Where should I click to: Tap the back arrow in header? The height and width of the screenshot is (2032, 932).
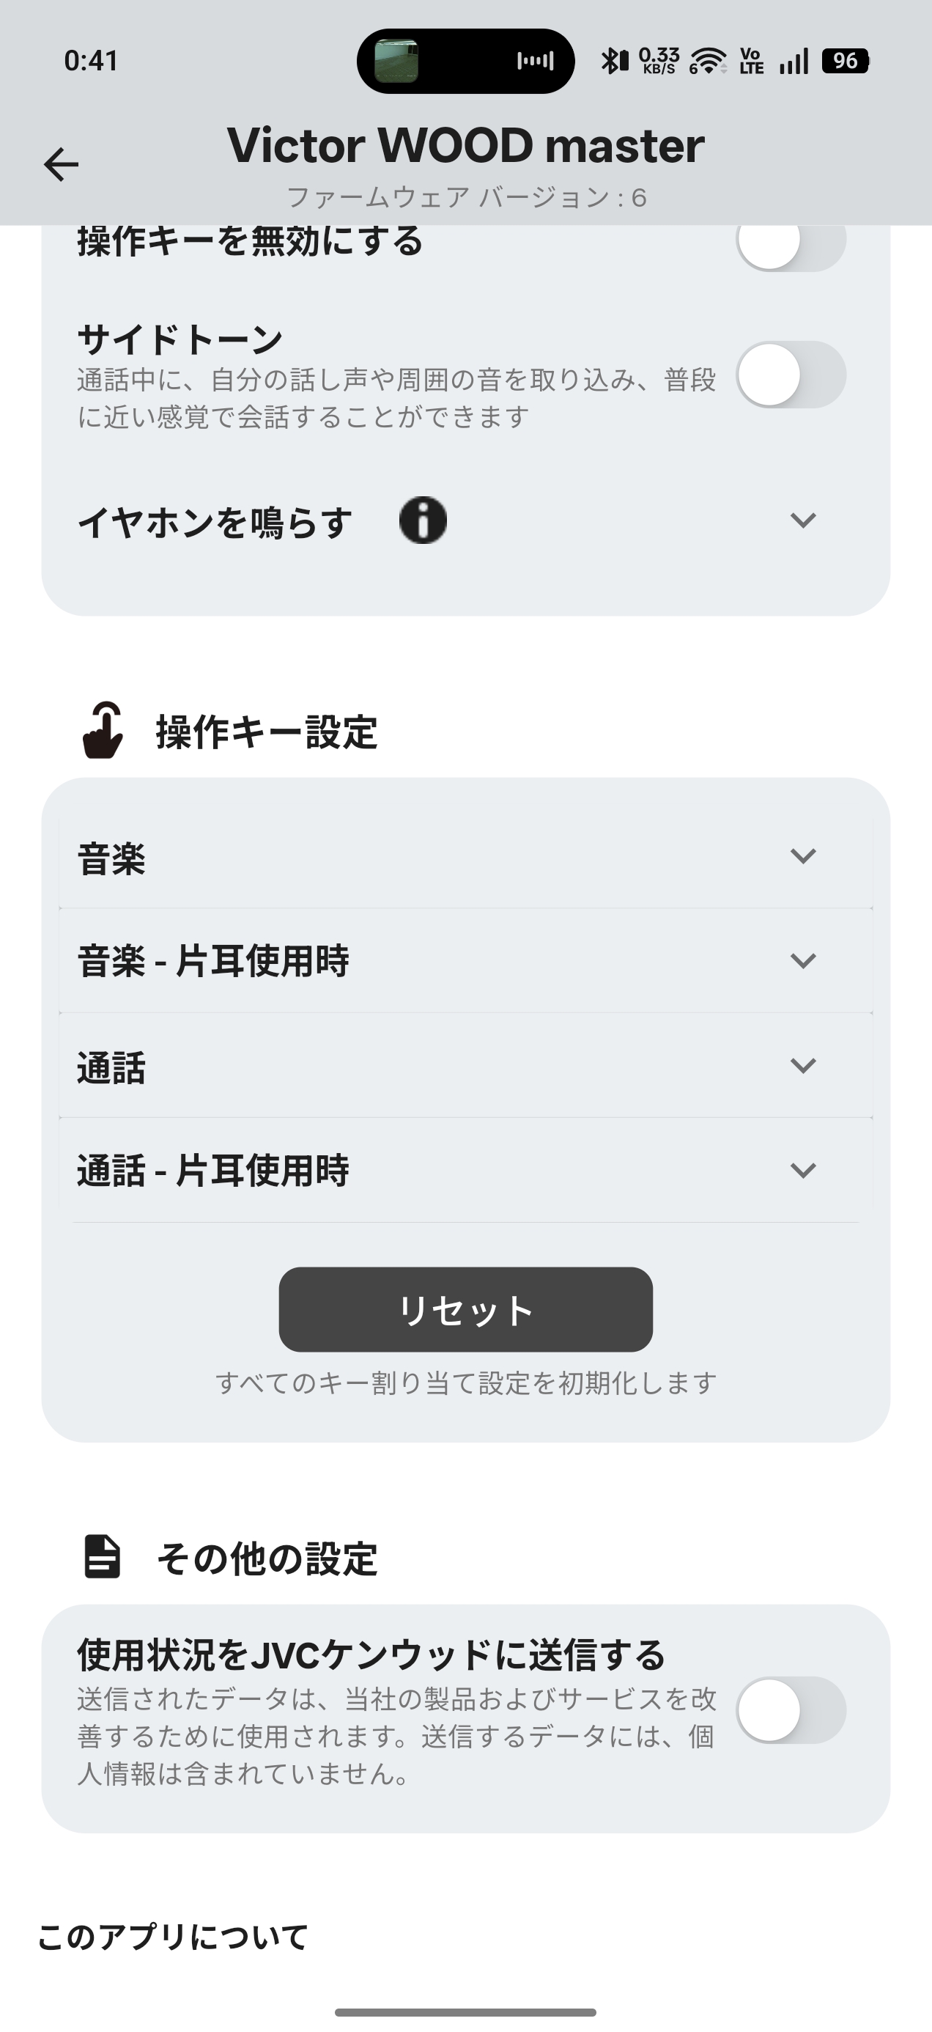61,165
